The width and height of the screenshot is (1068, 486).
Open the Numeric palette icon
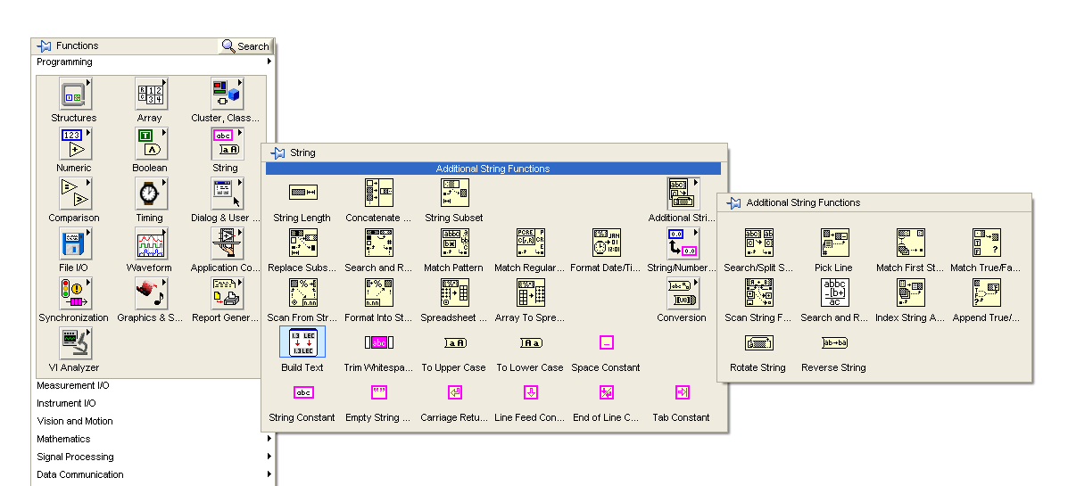coord(74,144)
